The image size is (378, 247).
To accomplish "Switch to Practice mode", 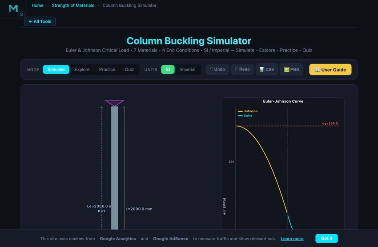I will (107, 69).
